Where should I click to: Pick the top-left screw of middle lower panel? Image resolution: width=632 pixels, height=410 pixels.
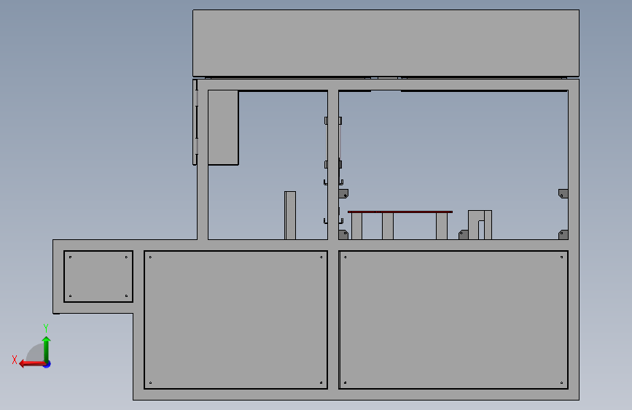click(x=150, y=257)
